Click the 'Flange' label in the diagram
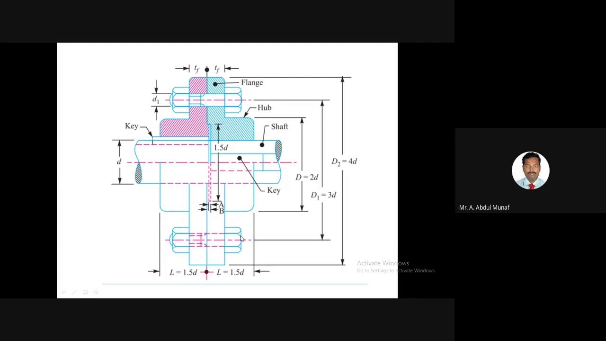606x341 pixels. pos(252,82)
